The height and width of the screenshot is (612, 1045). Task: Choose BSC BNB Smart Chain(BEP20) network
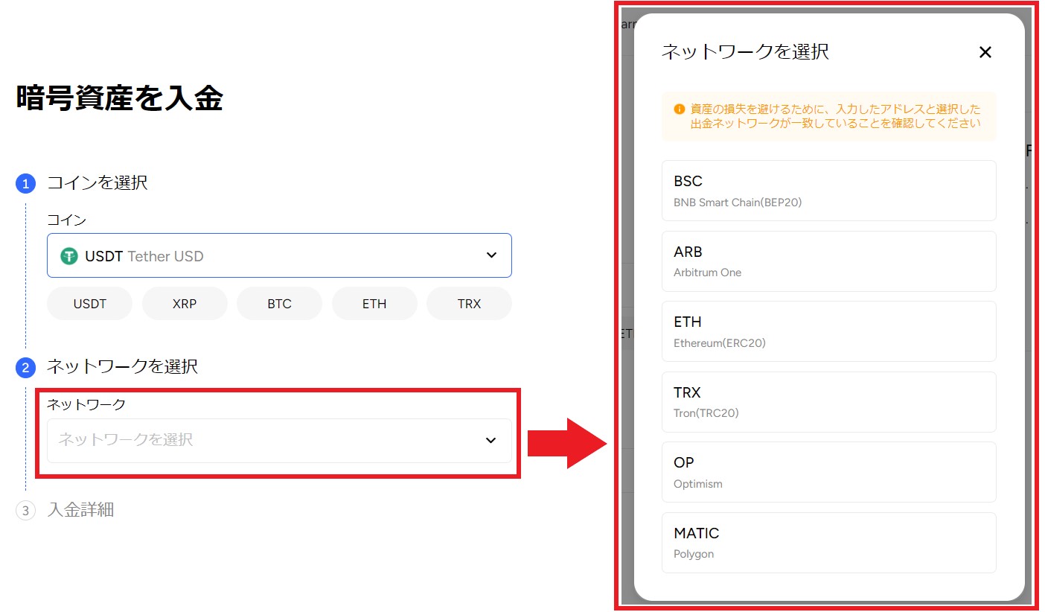[828, 191]
